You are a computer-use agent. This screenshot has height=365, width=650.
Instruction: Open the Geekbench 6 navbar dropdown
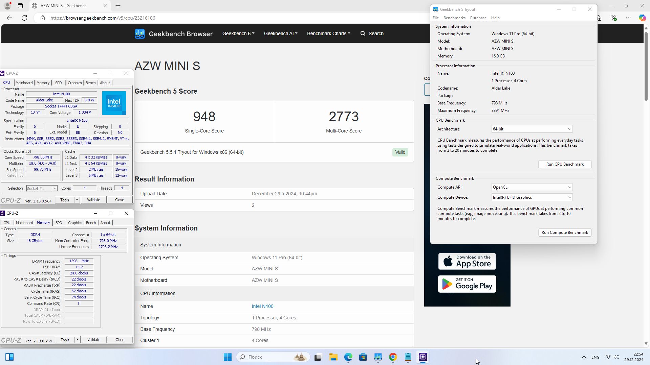coord(238,33)
